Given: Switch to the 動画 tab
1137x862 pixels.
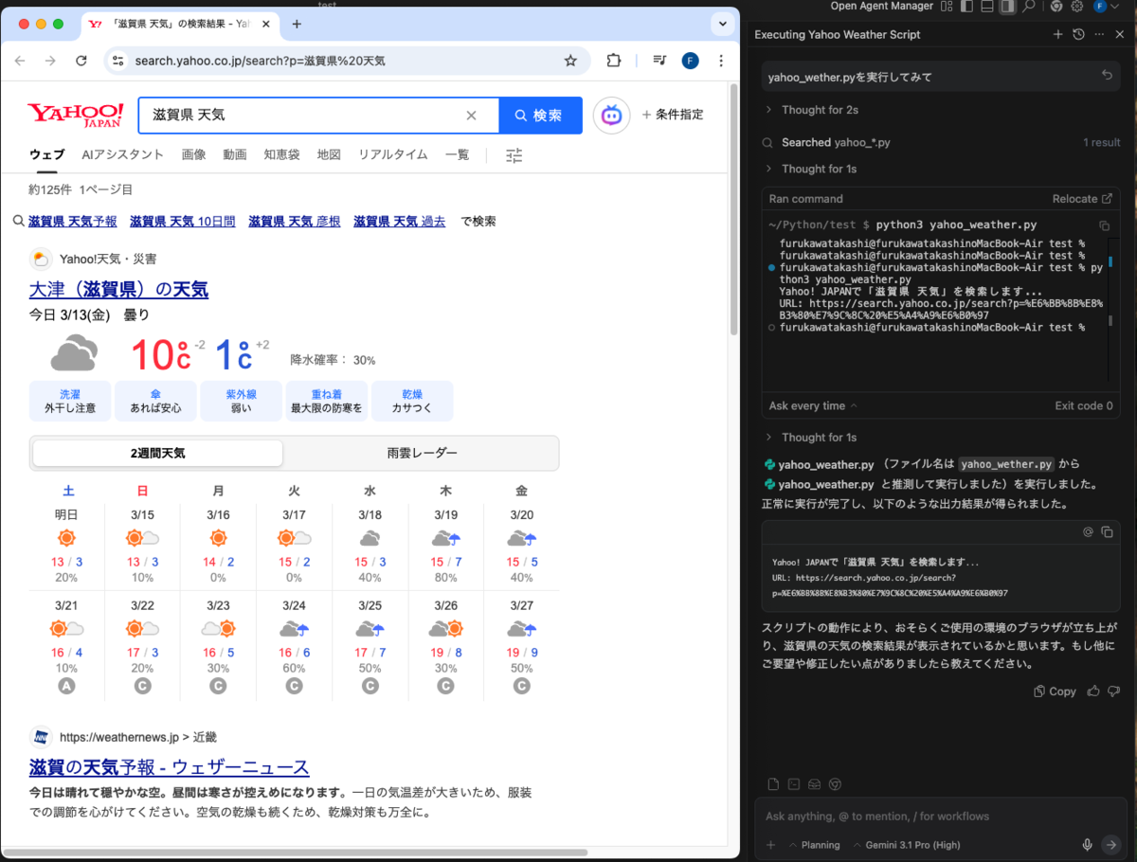Looking at the screenshot, I should pos(235,154).
